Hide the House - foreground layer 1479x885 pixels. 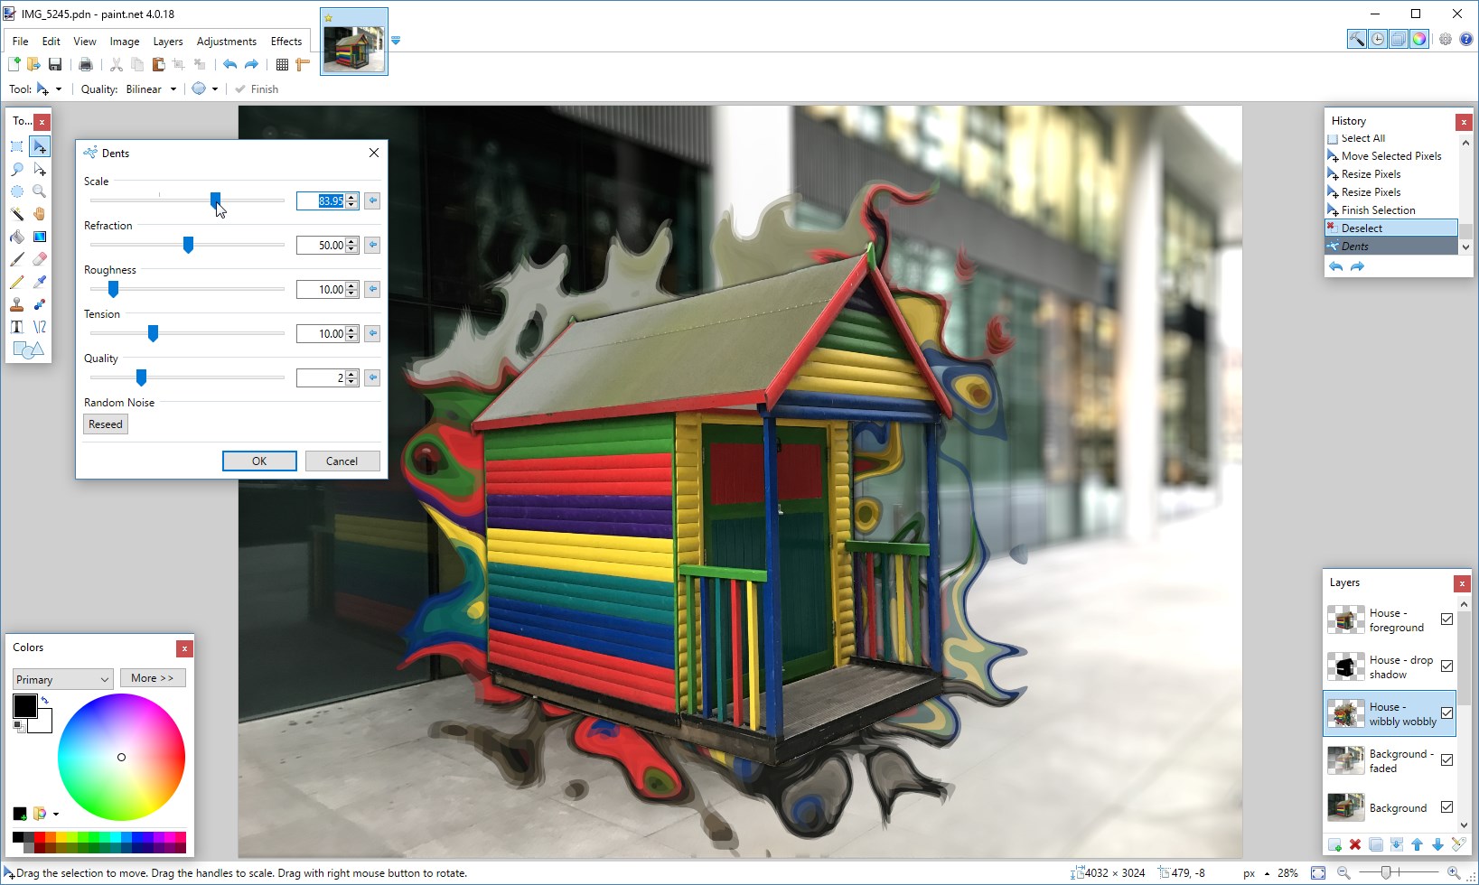click(1446, 619)
